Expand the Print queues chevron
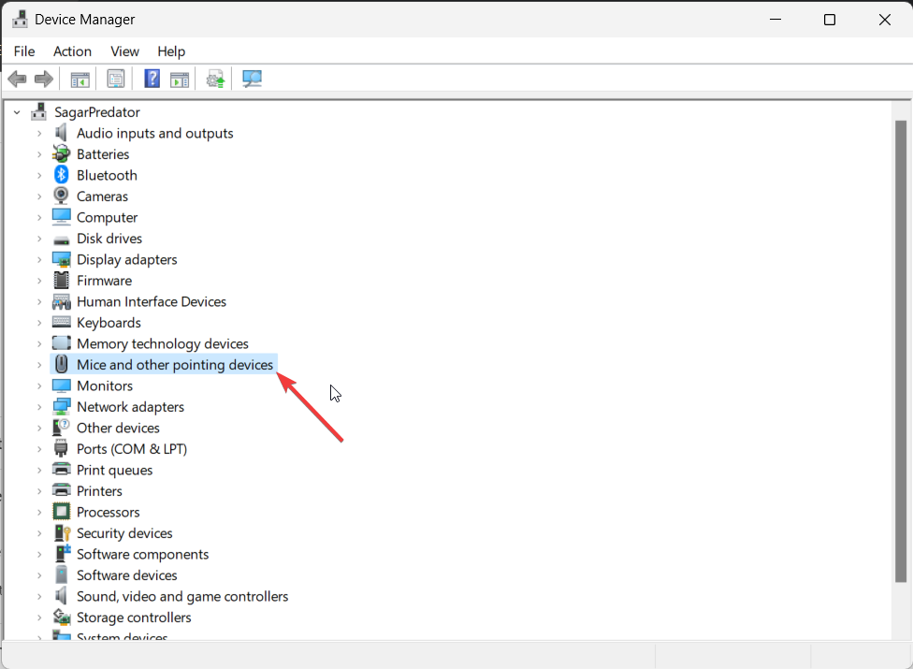913x669 pixels. [39, 470]
